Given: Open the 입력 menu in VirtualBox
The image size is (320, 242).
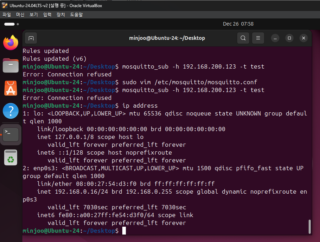Looking at the screenshot, I should pos(47,15).
